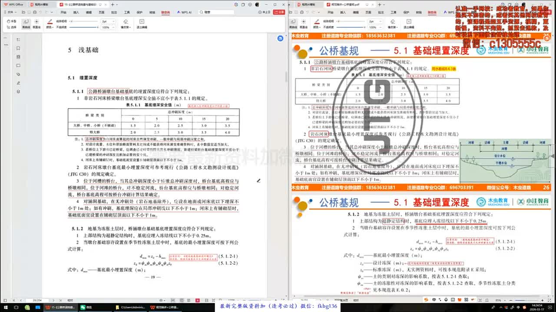This screenshot has width=556, height=312.
Task: Click Exit Editing icon in right window
Action: pos(410,23)
